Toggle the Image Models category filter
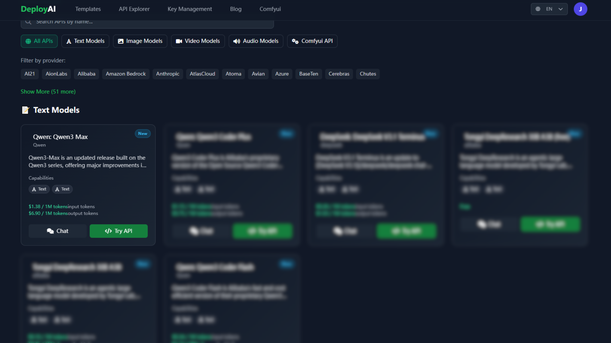 click(x=140, y=41)
